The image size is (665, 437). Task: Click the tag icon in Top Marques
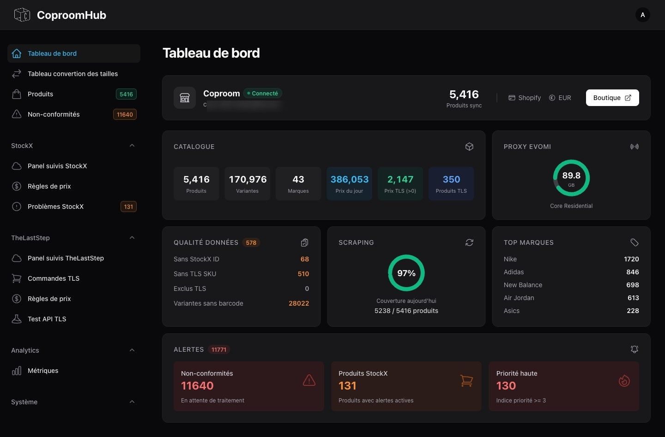634,242
